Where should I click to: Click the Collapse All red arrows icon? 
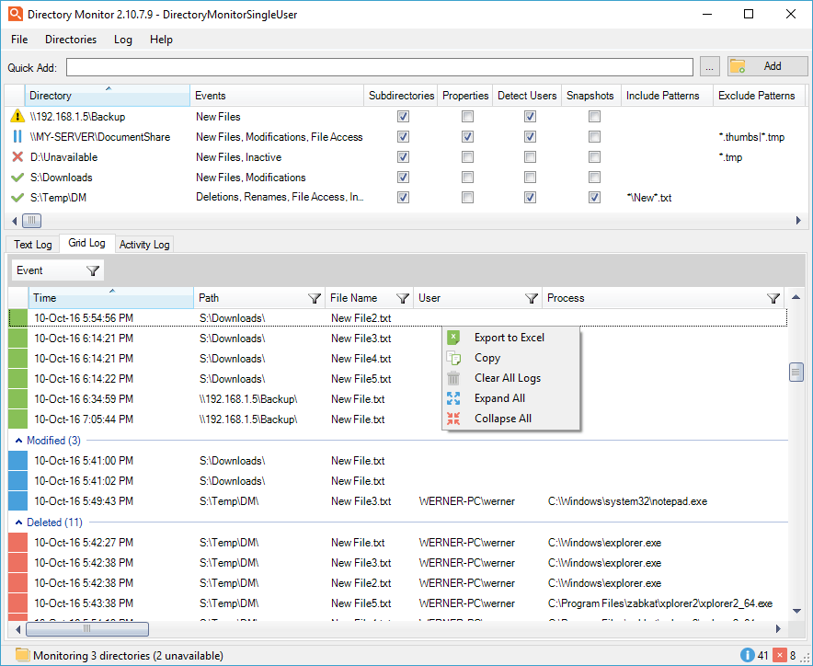tap(453, 419)
